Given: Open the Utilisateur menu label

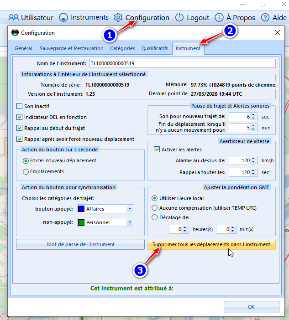Looking at the screenshot, I should click(x=37, y=18).
